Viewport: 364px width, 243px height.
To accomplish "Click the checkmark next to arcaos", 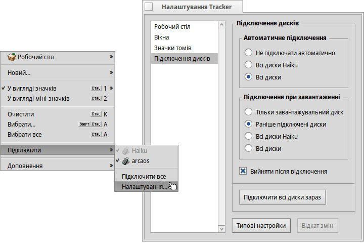I will tap(118, 160).
